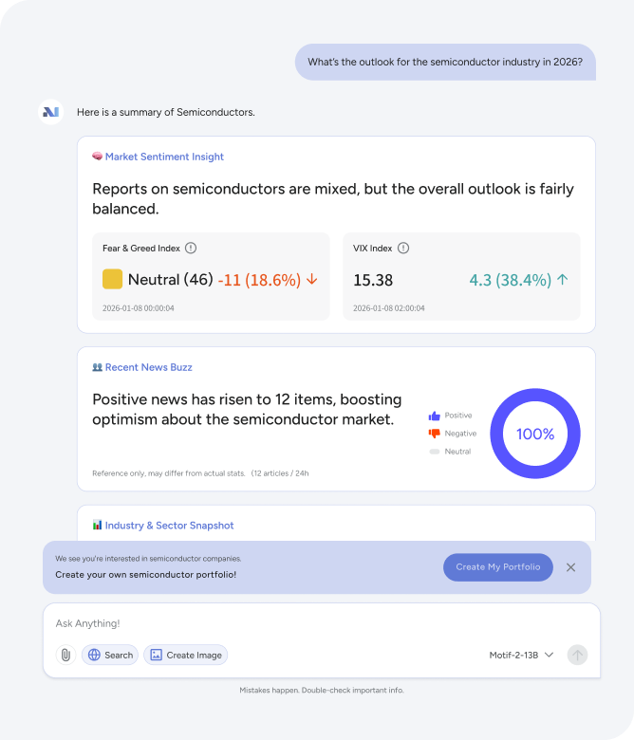Open the Recent News Buzz section

tap(148, 367)
